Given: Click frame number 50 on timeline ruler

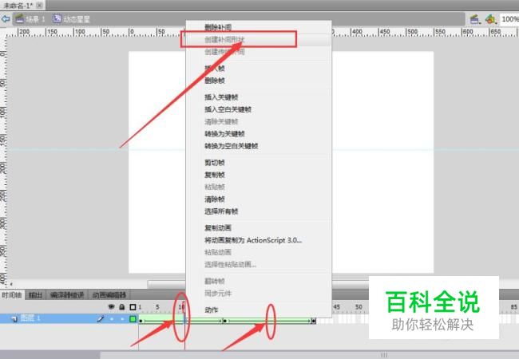Looking at the screenshot, I should click(359, 307).
